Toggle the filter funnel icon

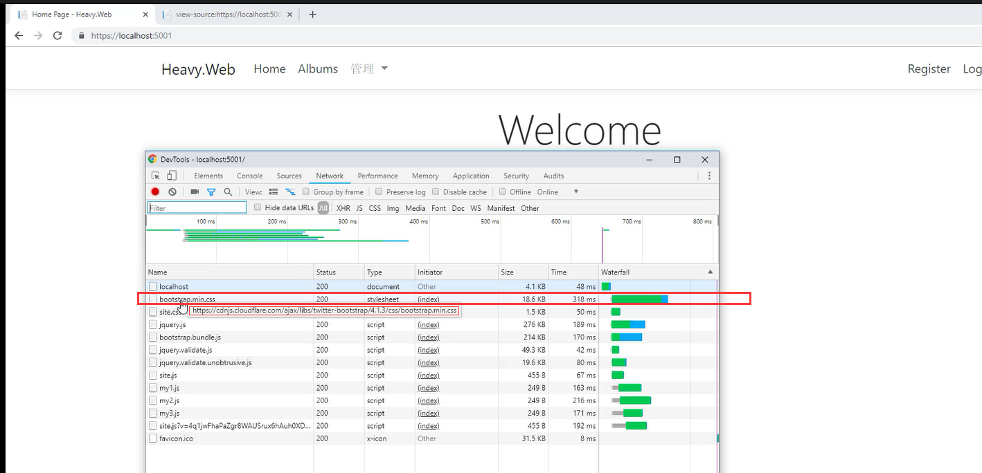211,192
